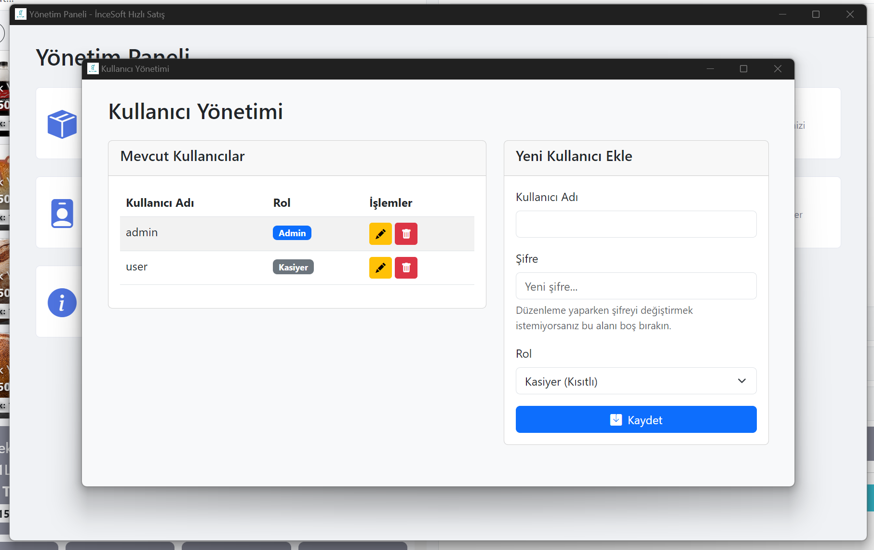
Task: Delete the user account with trash icon
Action: (x=406, y=268)
